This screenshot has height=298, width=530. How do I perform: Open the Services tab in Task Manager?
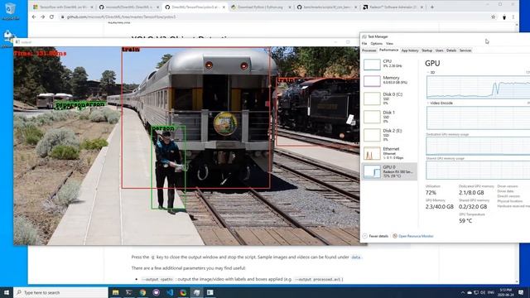coord(465,50)
